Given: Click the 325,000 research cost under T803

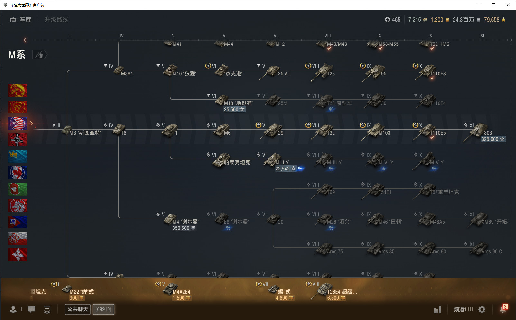Looking at the screenshot, I should pyautogui.click(x=493, y=139).
